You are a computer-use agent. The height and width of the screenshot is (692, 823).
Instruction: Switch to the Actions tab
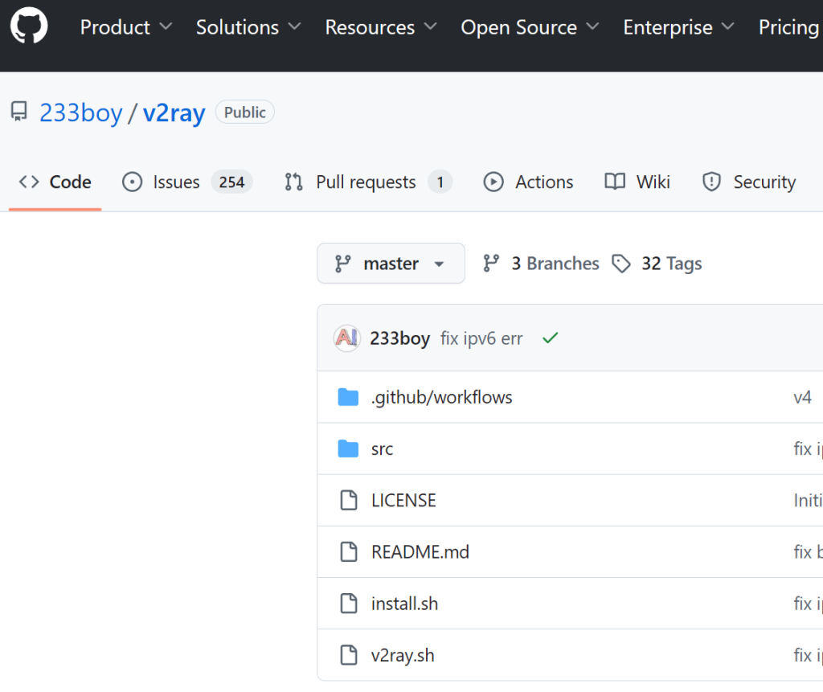(x=528, y=182)
